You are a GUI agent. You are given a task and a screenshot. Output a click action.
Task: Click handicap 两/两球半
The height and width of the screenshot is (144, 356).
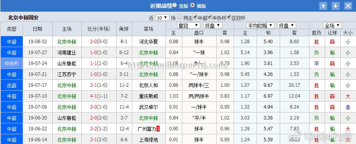199,96
